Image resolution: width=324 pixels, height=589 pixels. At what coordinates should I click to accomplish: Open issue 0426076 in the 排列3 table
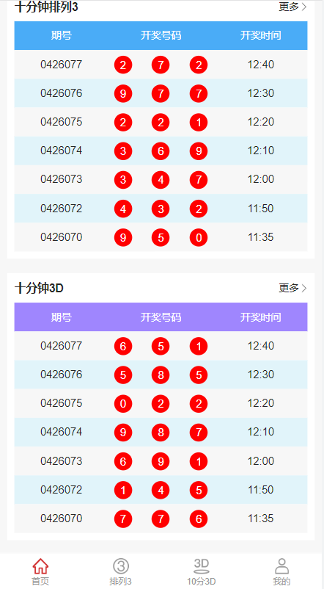click(x=61, y=93)
